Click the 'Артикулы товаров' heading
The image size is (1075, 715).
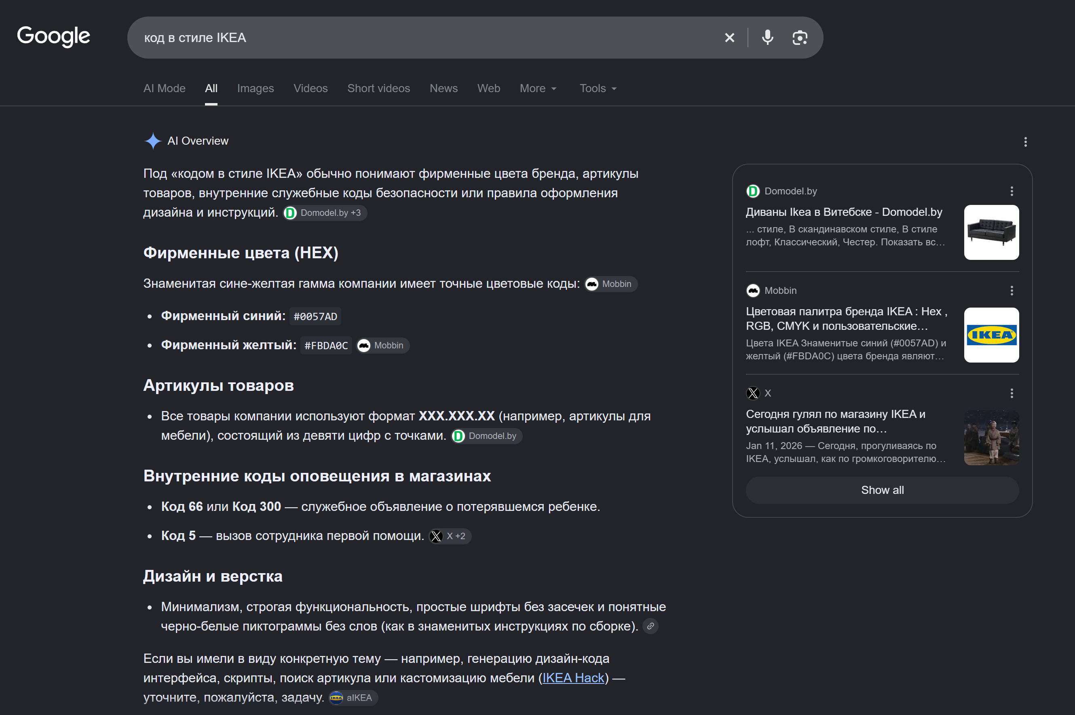218,386
